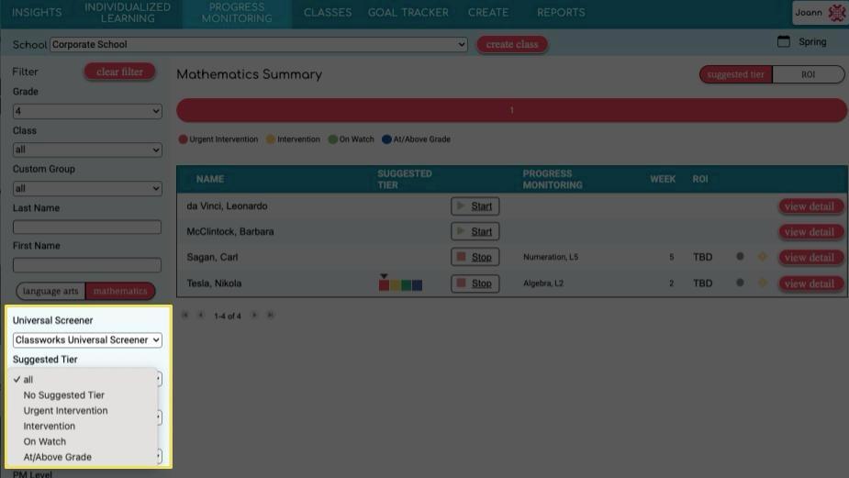Viewport: 849px width, 478px height.
Task: Stop monitoring for Tesla, Nikola
Action: tap(475, 283)
